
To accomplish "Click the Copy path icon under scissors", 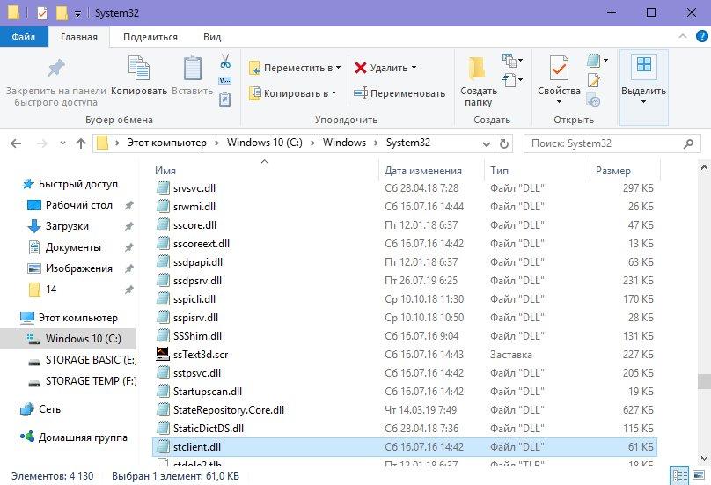I will (225, 81).
